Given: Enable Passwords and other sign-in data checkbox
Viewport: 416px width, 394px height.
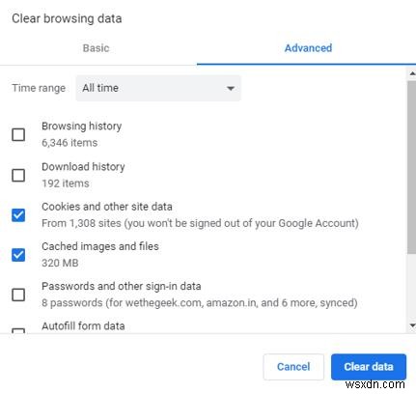Looking at the screenshot, I should (18, 295).
